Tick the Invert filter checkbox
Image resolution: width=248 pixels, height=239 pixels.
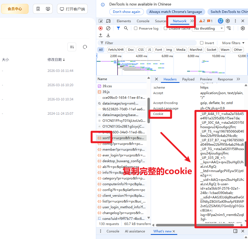click(x=201, y=43)
